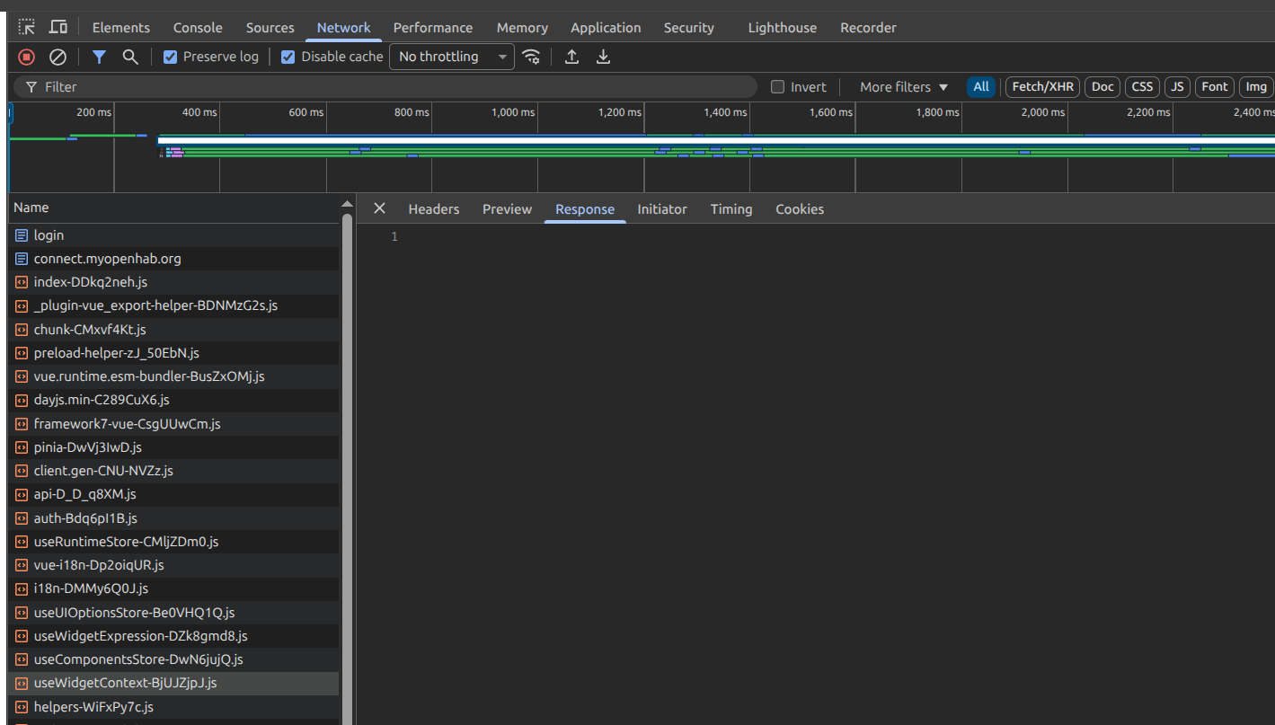
Task: Clear the network log
Action: point(58,57)
